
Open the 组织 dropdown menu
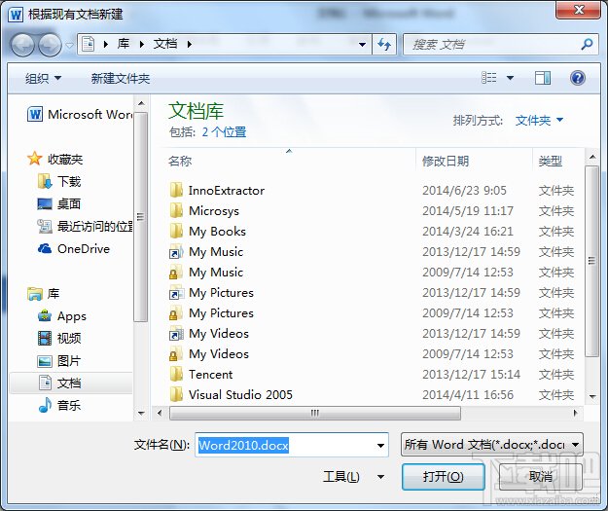[43, 79]
